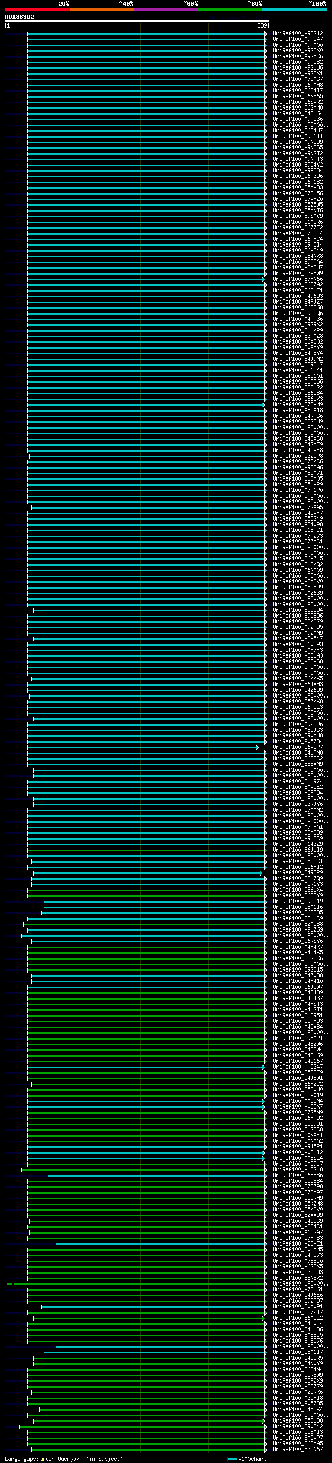Open hit UniRef100_B6JWI9
Image resolution: width=332 pixels, height=1463 pixels.
(298, 850)
